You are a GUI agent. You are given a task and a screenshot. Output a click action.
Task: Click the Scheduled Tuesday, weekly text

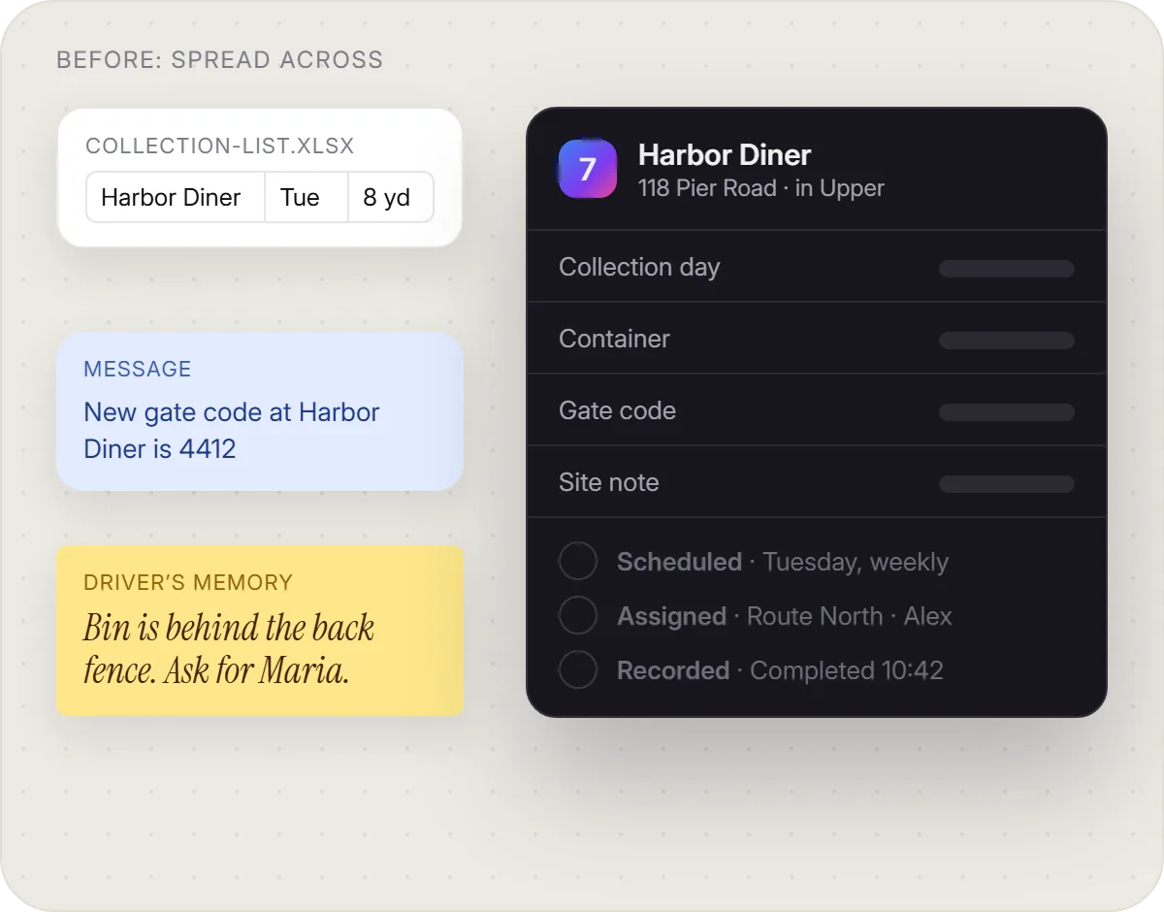(x=783, y=562)
